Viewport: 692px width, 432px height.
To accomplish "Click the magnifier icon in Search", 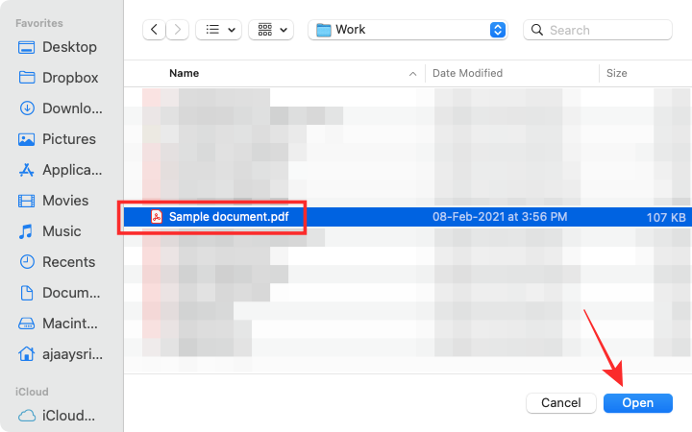I will pyautogui.click(x=537, y=30).
